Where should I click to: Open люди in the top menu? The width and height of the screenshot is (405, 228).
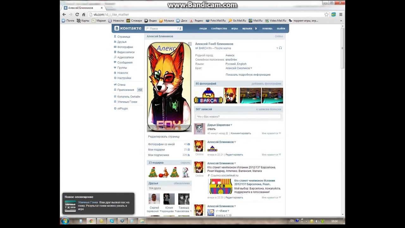coord(203,28)
